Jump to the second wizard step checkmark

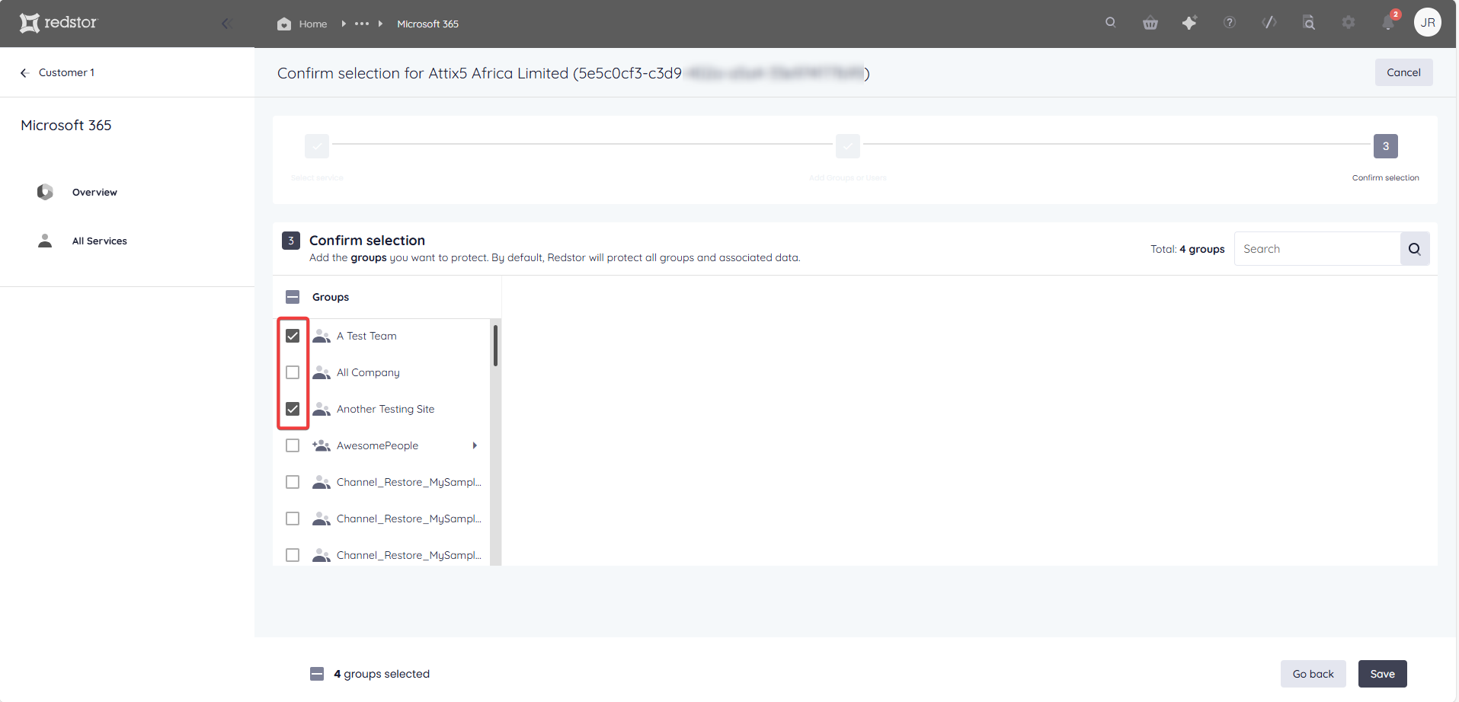click(x=848, y=146)
